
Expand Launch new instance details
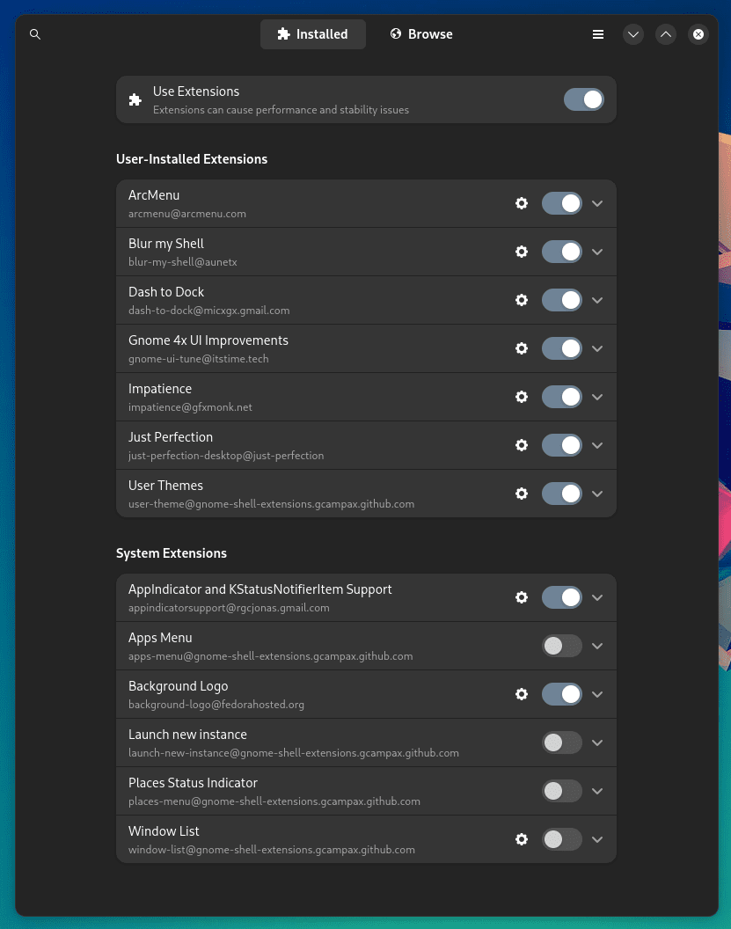[x=597, y=742]
